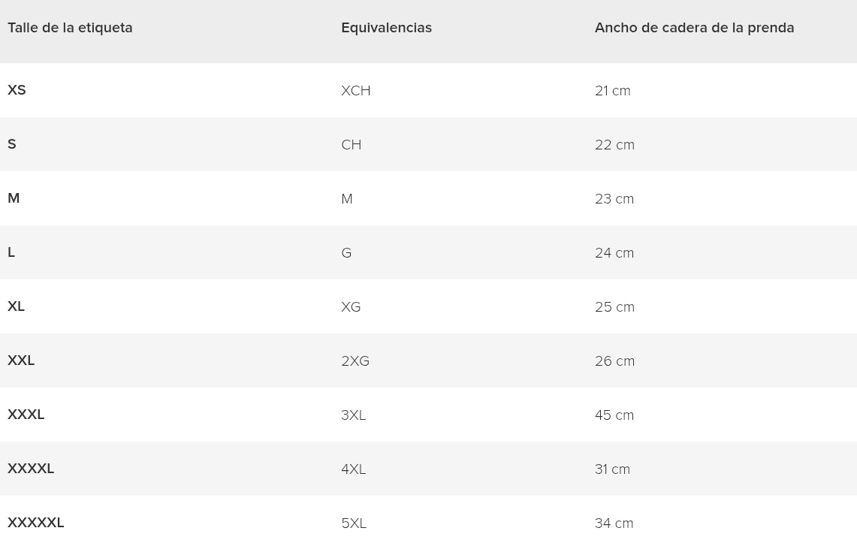
Task: Select the CH equivalence cell
Action: [x=351, y=145]
